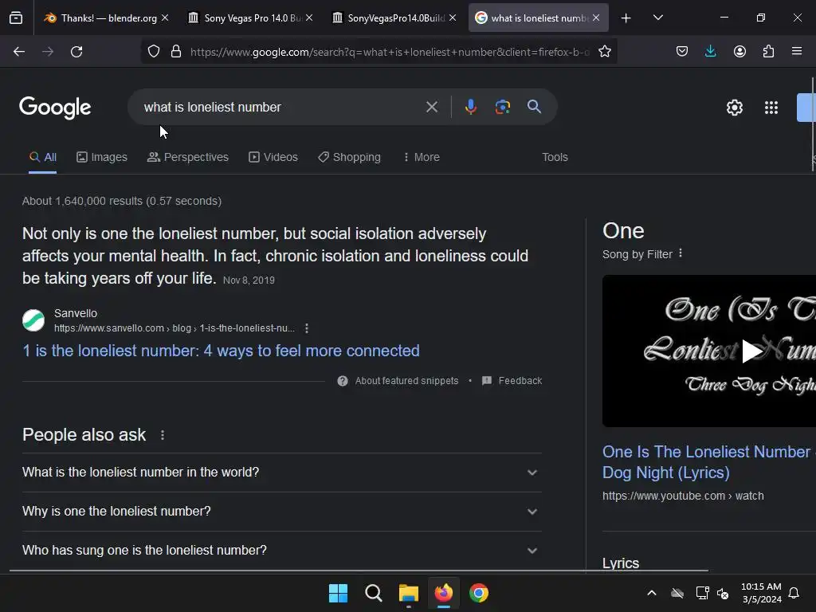Open Windows taskbar search
Image resolution: width=816 pixels, height=612 pixels.
point(373,593)
